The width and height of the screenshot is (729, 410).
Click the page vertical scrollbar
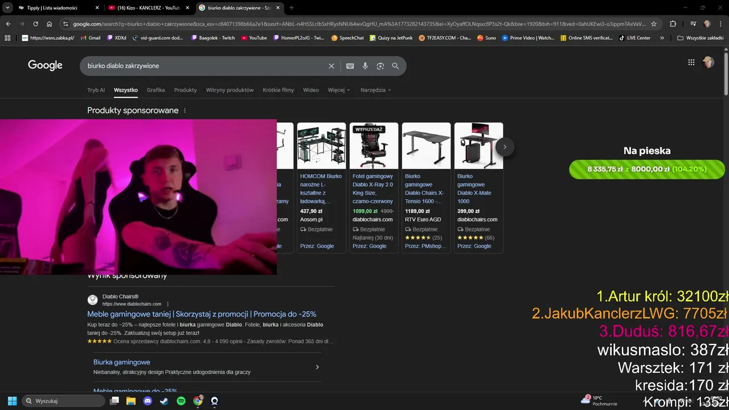(x=726, y=74)
